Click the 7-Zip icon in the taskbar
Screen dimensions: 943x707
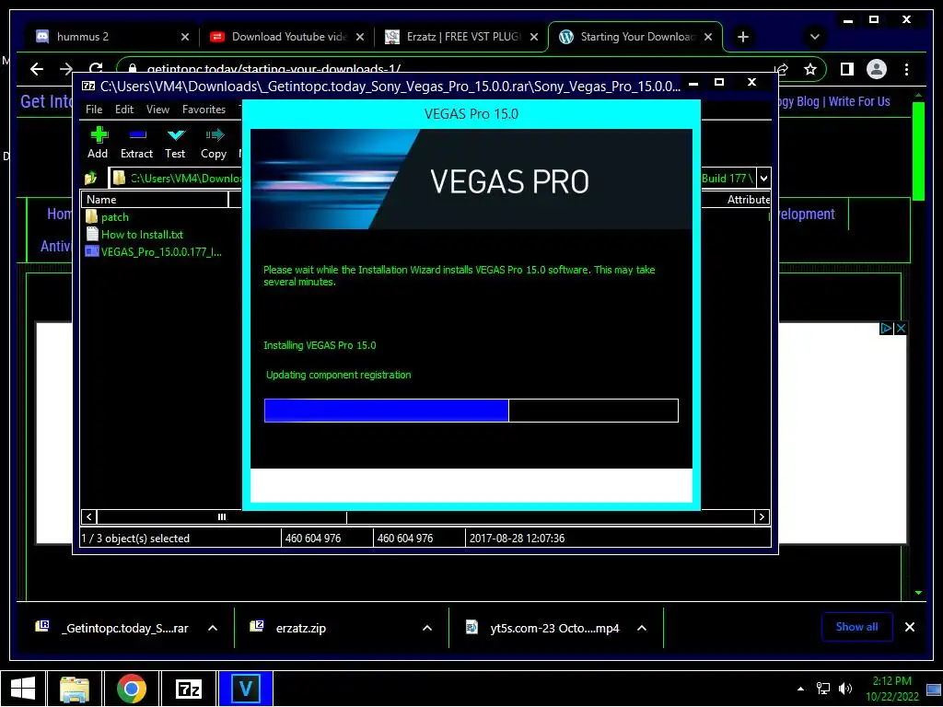(189, 689)
